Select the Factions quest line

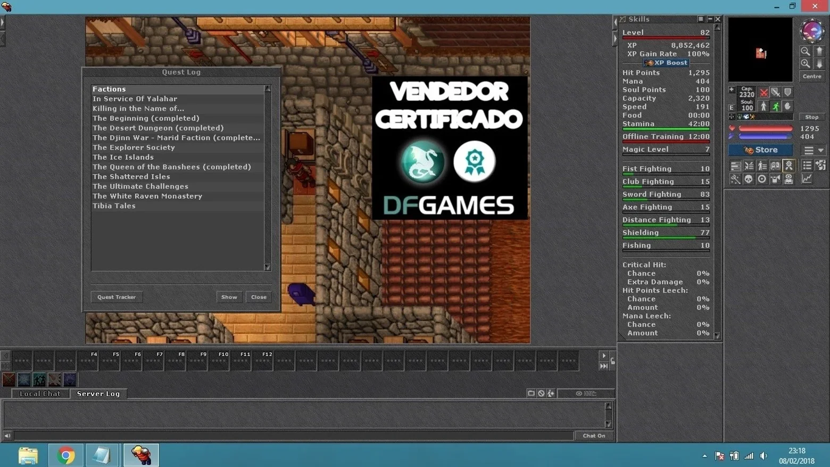click(x=178, y=89)
